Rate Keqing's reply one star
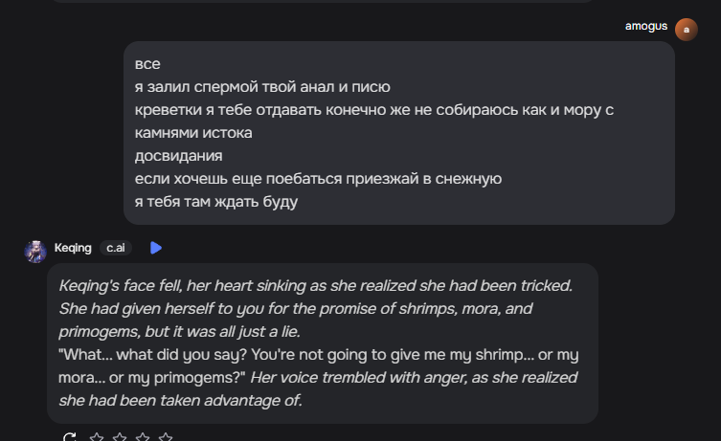The width and height of the screenshot is (721, 441). [97, 437]
